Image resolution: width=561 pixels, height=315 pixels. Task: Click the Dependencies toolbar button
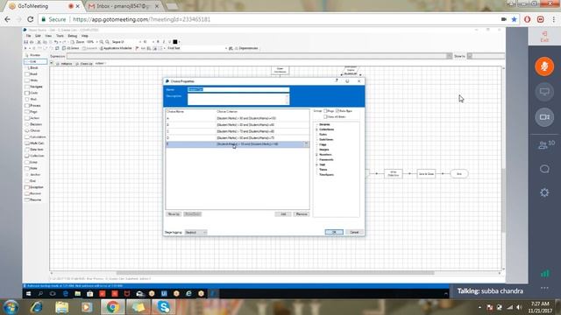click(246, 48)
